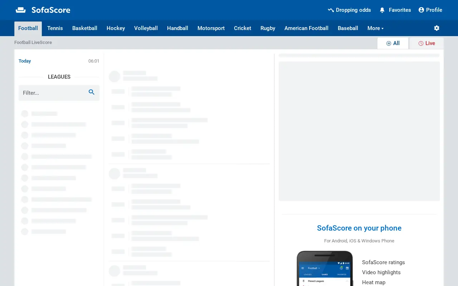Open the settings gear icon
Viewport: 458px width, 286px height.
point(437,28)
